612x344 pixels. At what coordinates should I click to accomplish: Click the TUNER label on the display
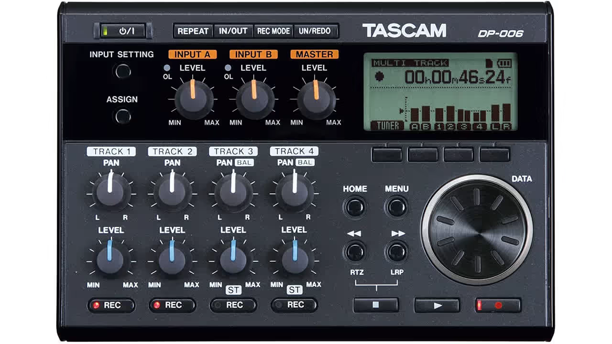pos(387,126)
